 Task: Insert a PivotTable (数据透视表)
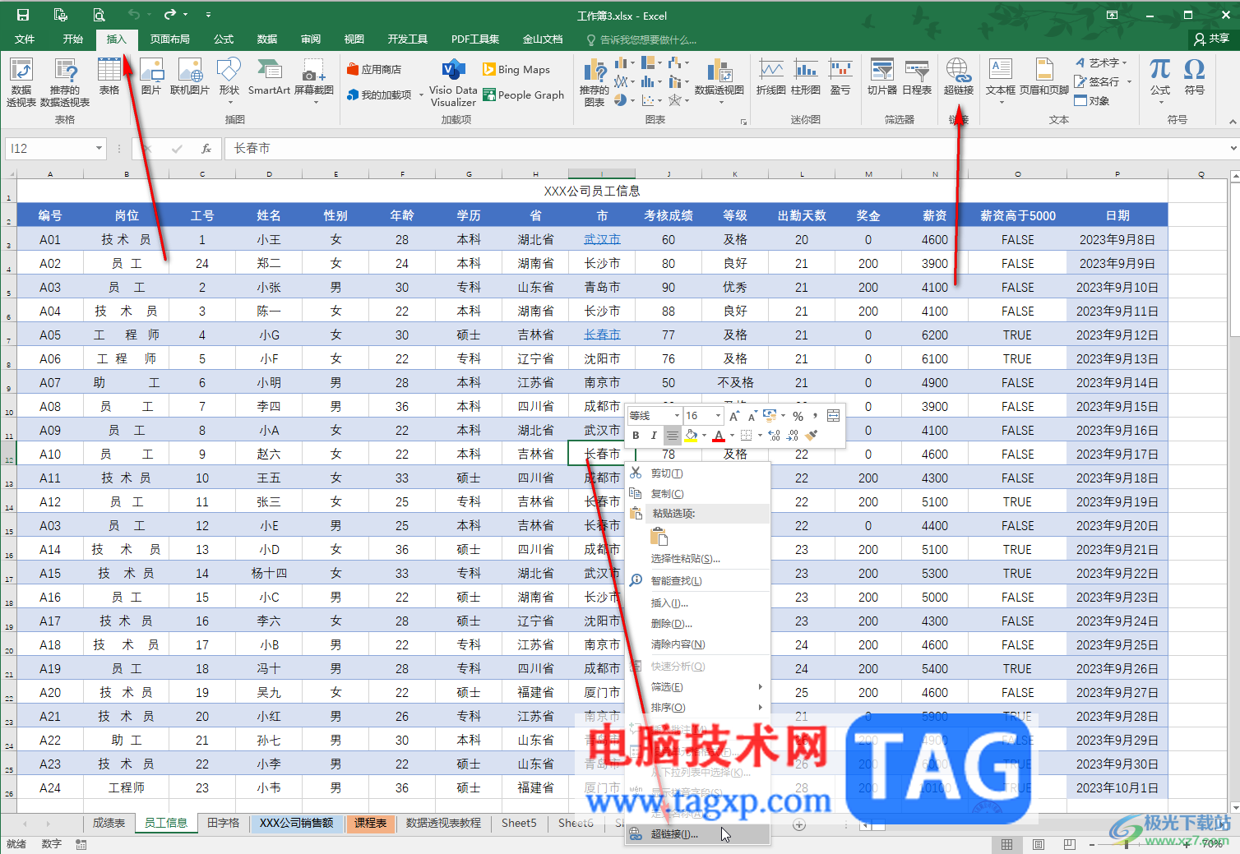click(21, 82)
